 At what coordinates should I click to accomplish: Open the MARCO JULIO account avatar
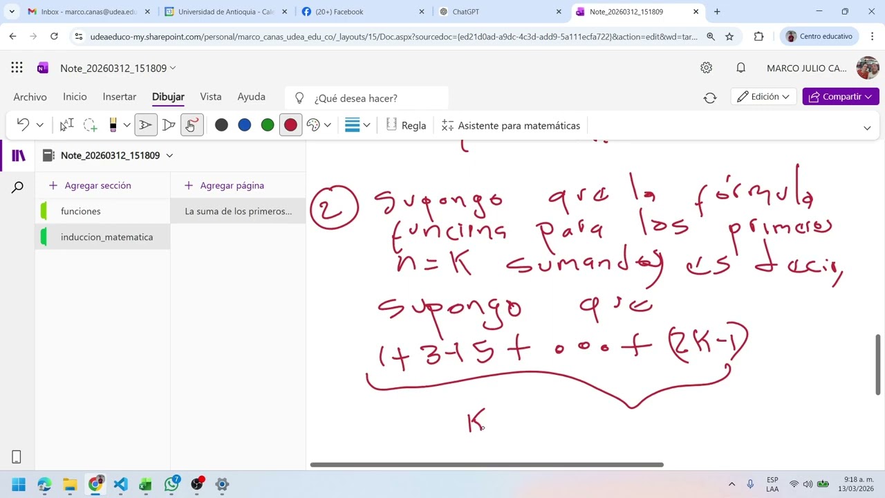867,68
